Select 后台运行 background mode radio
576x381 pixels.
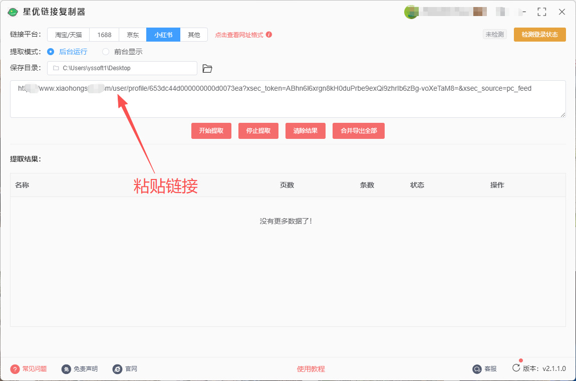point(51,52)
